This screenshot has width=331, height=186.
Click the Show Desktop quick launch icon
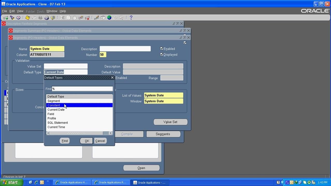pos(31,182)
